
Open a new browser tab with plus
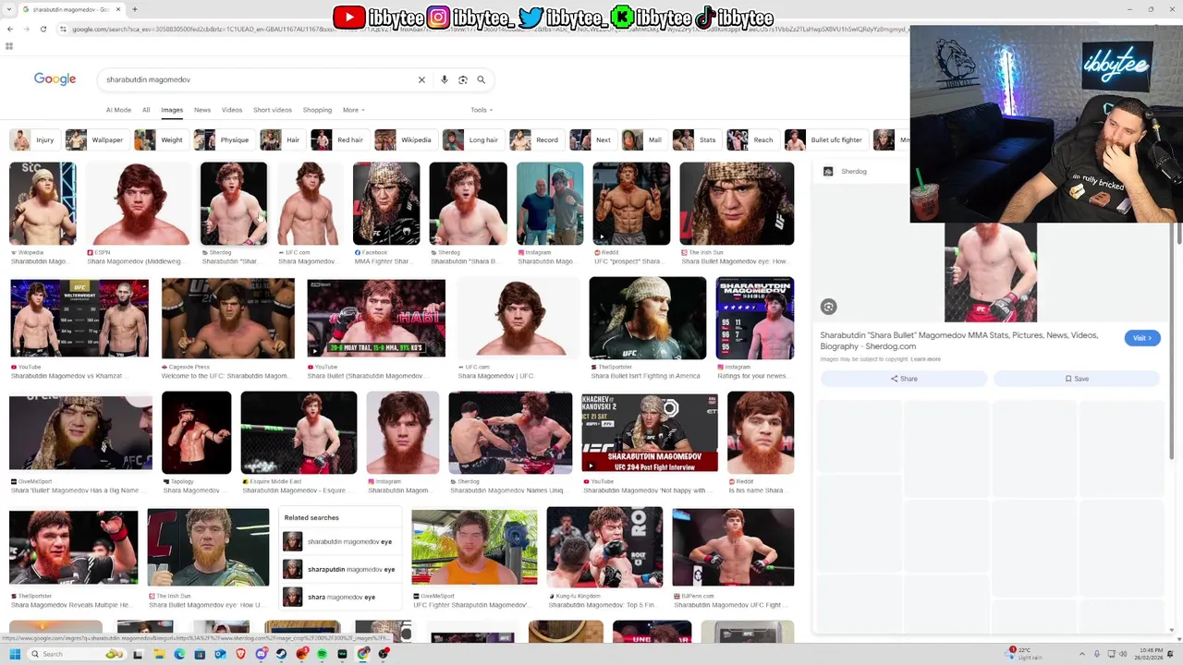pos(135,9)
